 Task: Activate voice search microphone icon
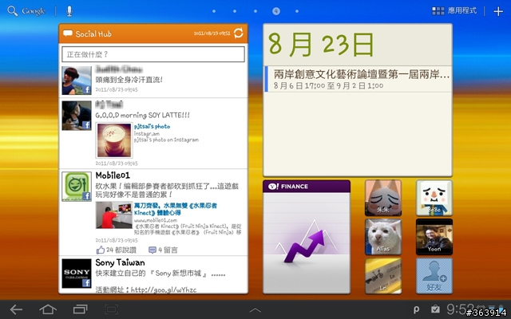(69, 11)
